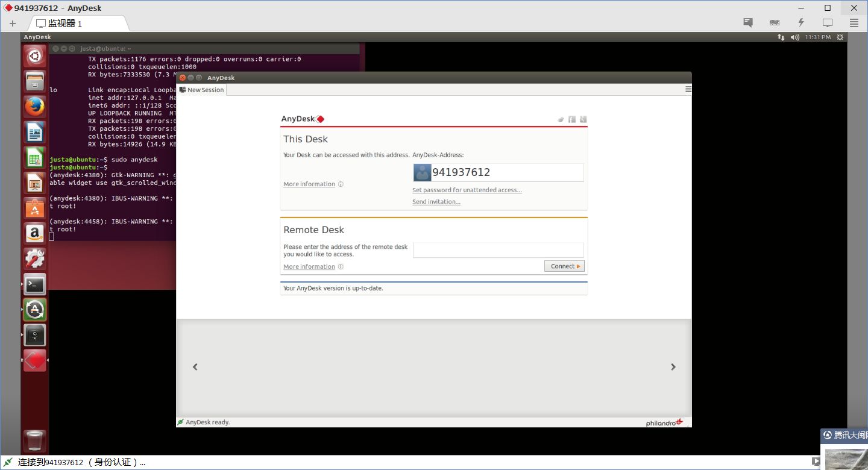868x470 pixels.
Task: Click the dark disk utility launcher icon
Action: (x=35, y=335)
